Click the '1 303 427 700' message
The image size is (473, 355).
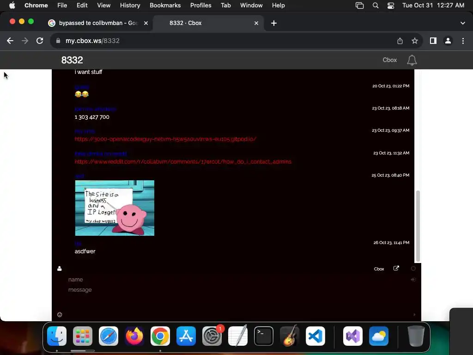coord(92,117)
